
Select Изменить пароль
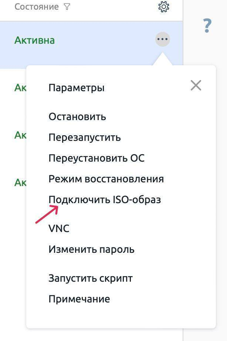(91, 249)
